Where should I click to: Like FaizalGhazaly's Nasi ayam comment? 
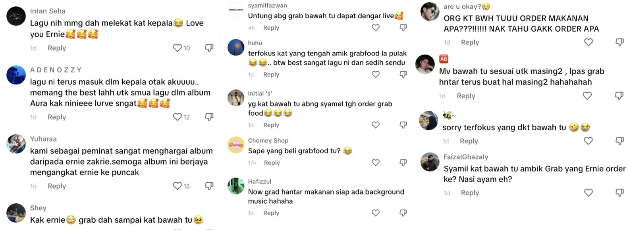click(588, 193)
